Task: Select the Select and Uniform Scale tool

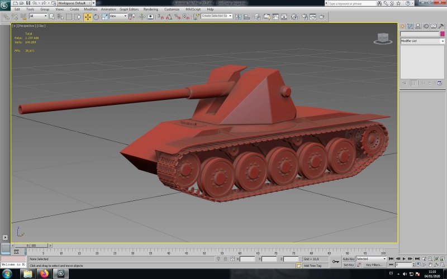Action: (x=104, y=17)
